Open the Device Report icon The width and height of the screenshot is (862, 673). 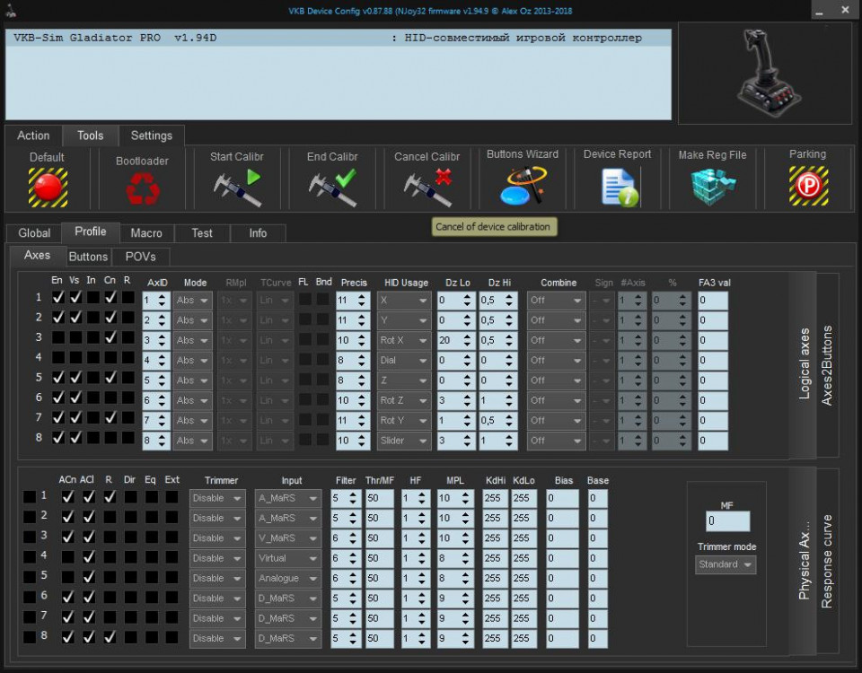point(618,187)
